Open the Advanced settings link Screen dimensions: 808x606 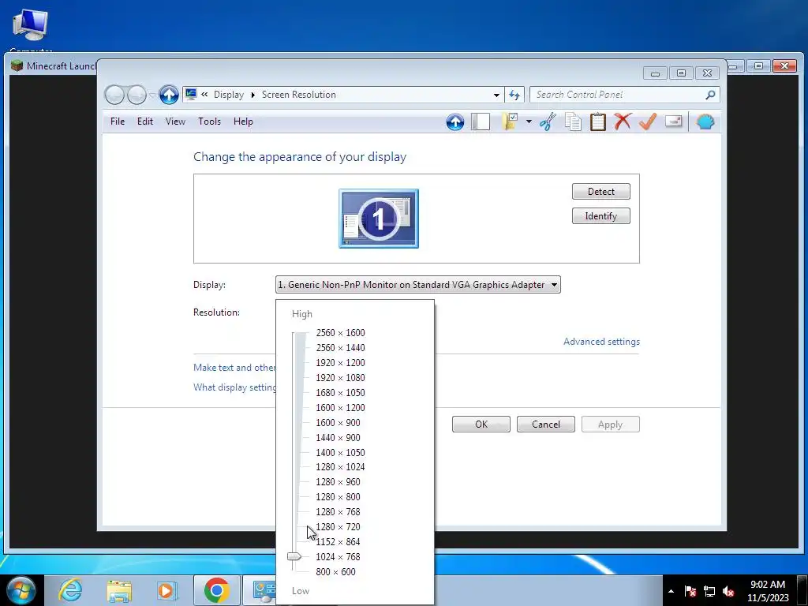tap(601, 342)
